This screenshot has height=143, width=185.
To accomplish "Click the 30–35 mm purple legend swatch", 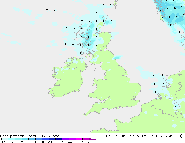I will [x=65, y=139].
